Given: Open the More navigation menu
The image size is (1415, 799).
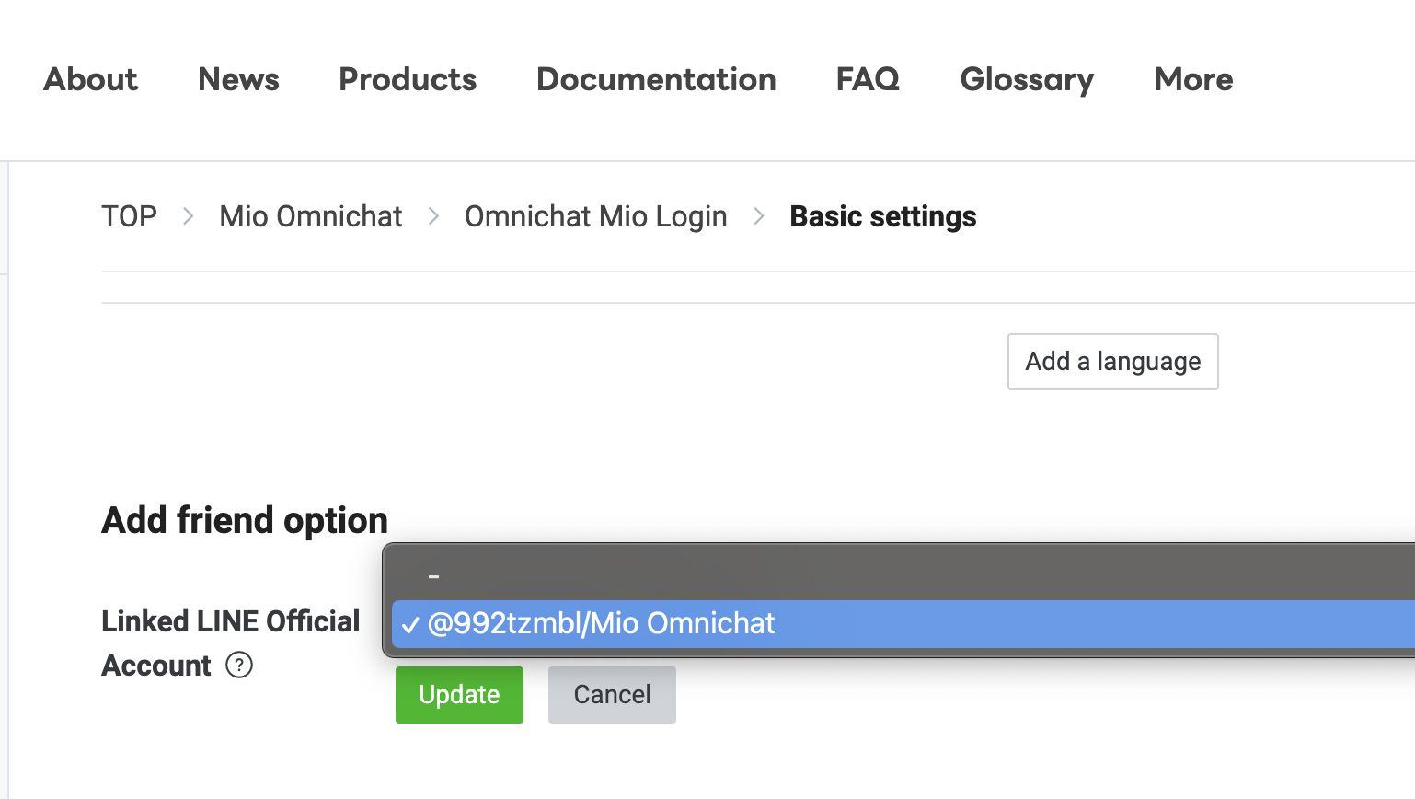Looking at the screenshot, I should [x=1193, y=79].
